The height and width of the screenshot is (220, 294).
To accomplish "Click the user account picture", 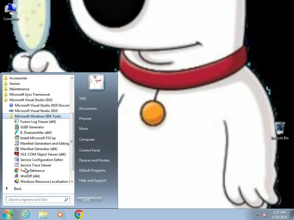I will tap(96, 82).
